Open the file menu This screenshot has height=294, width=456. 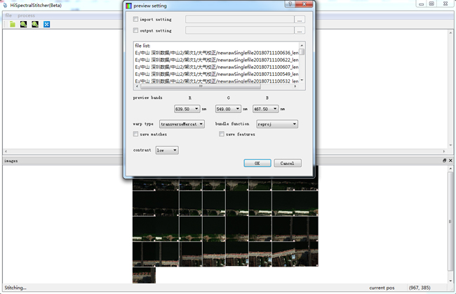coord(8,15)
